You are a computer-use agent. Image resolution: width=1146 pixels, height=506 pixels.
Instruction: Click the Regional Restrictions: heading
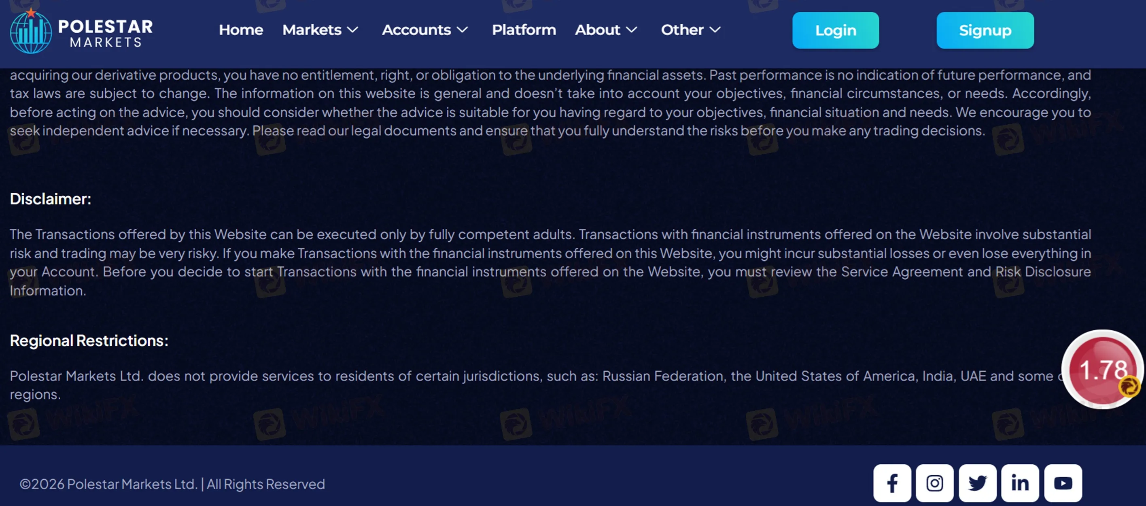[x=89, y=340]
